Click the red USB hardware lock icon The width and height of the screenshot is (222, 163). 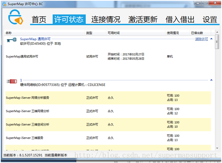pyautogui.click(x=12, y=81)
